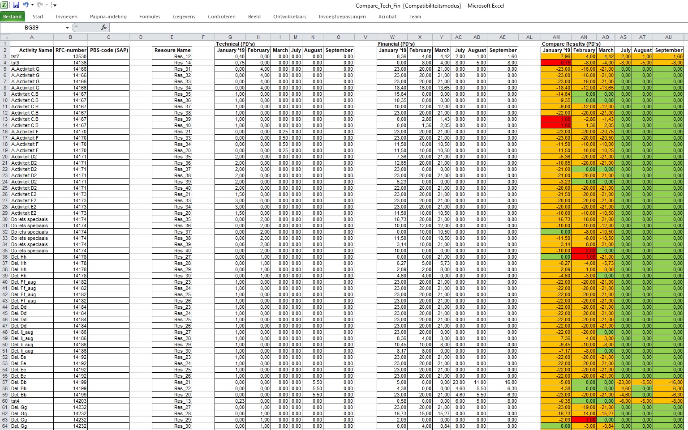The width and height of the screenshot is (688, 430).
Task: Switch to the Formules ribbon tab
Action: (150, 17)
